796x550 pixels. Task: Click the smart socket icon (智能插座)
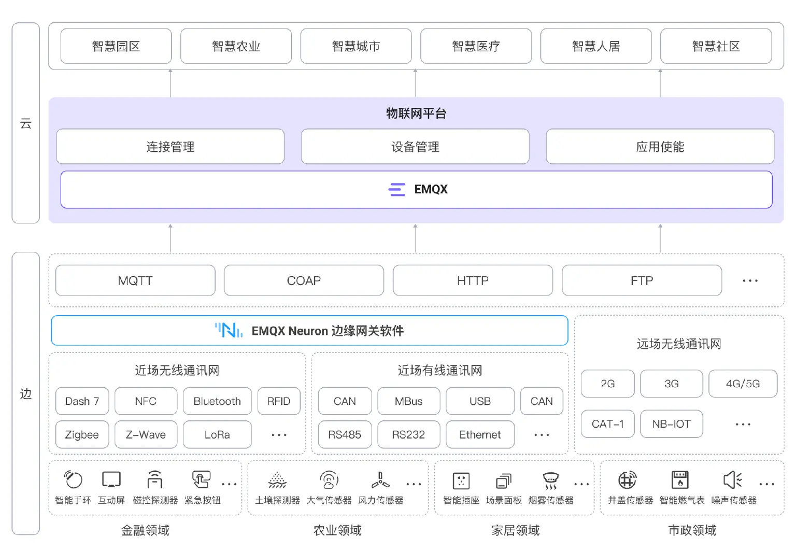tap(461, 481)
